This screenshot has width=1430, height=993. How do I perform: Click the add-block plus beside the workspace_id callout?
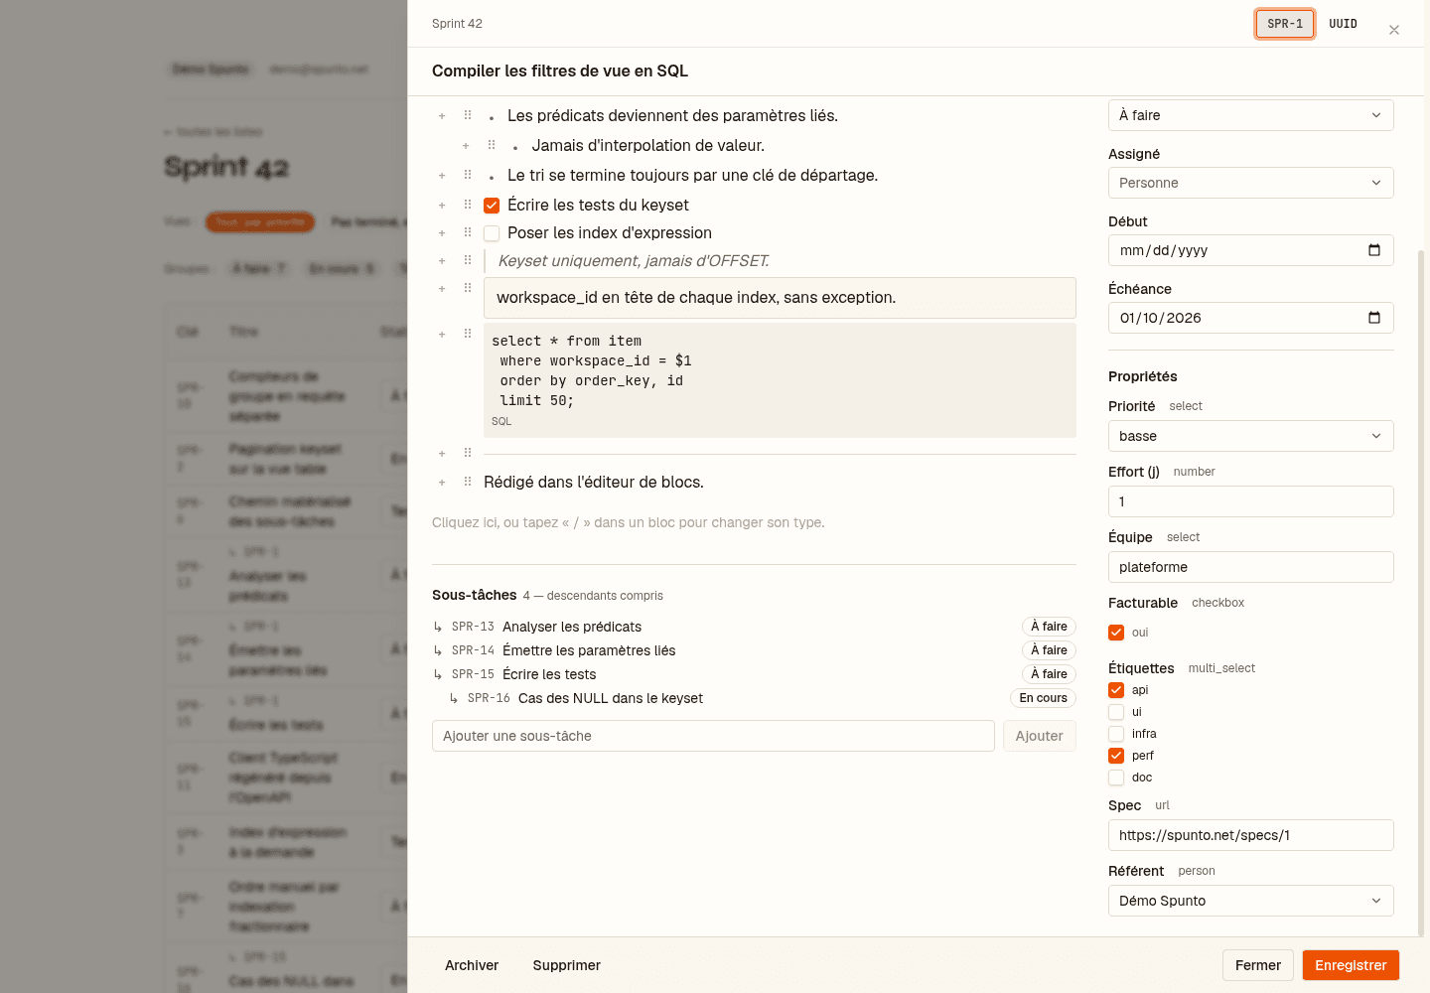[442, 289]
